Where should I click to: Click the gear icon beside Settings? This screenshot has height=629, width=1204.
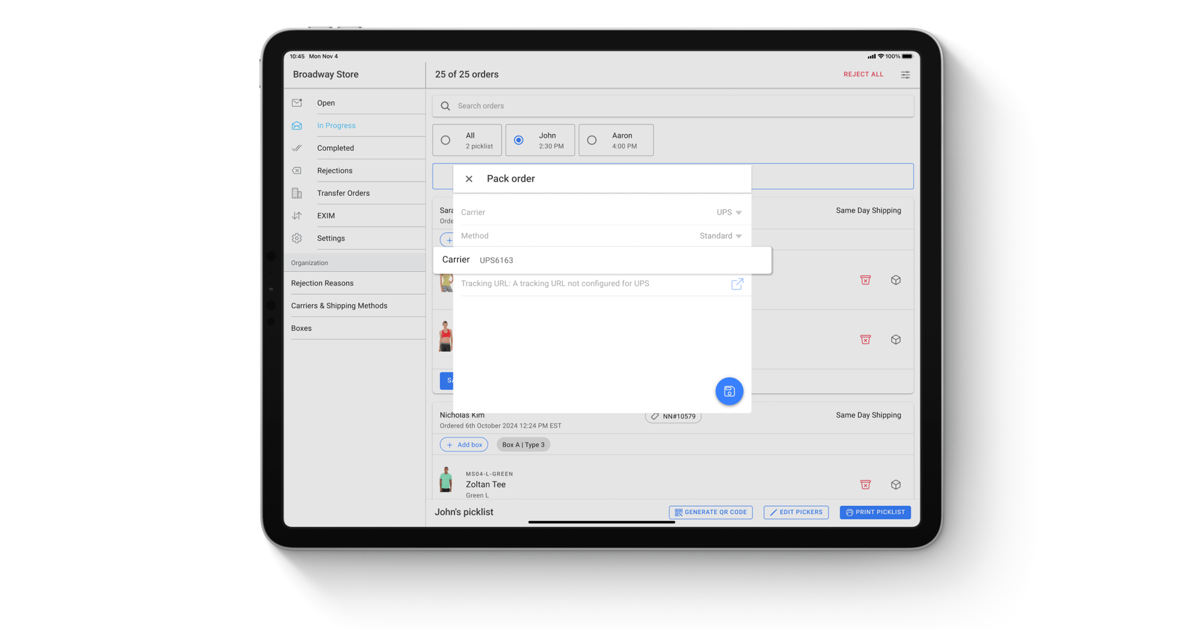(297, 238)
